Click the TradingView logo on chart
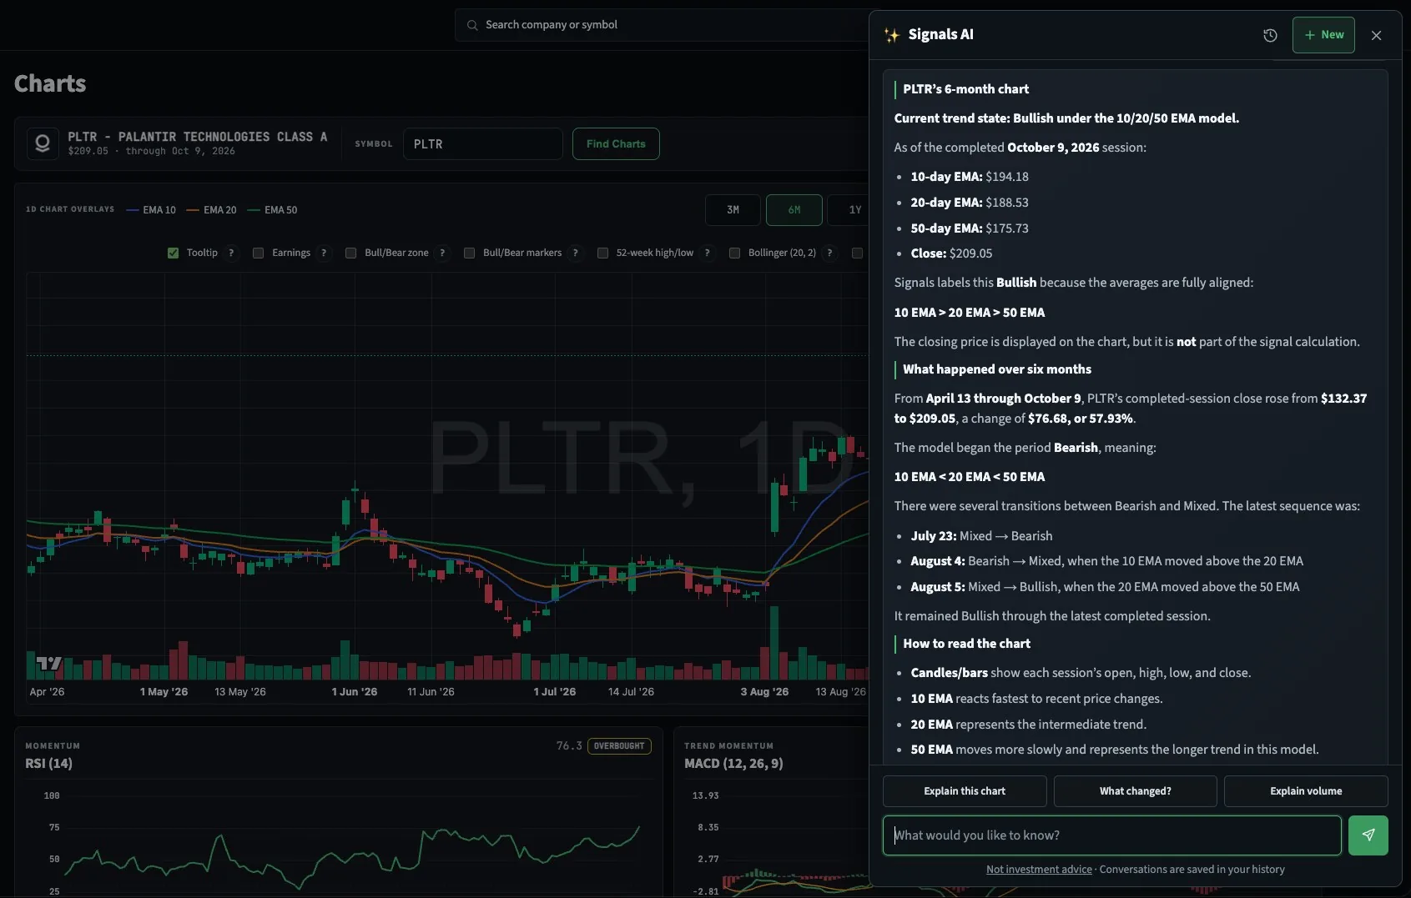Image resolution: width=1411 pixels, height=898 pixels. pos(49,664)
